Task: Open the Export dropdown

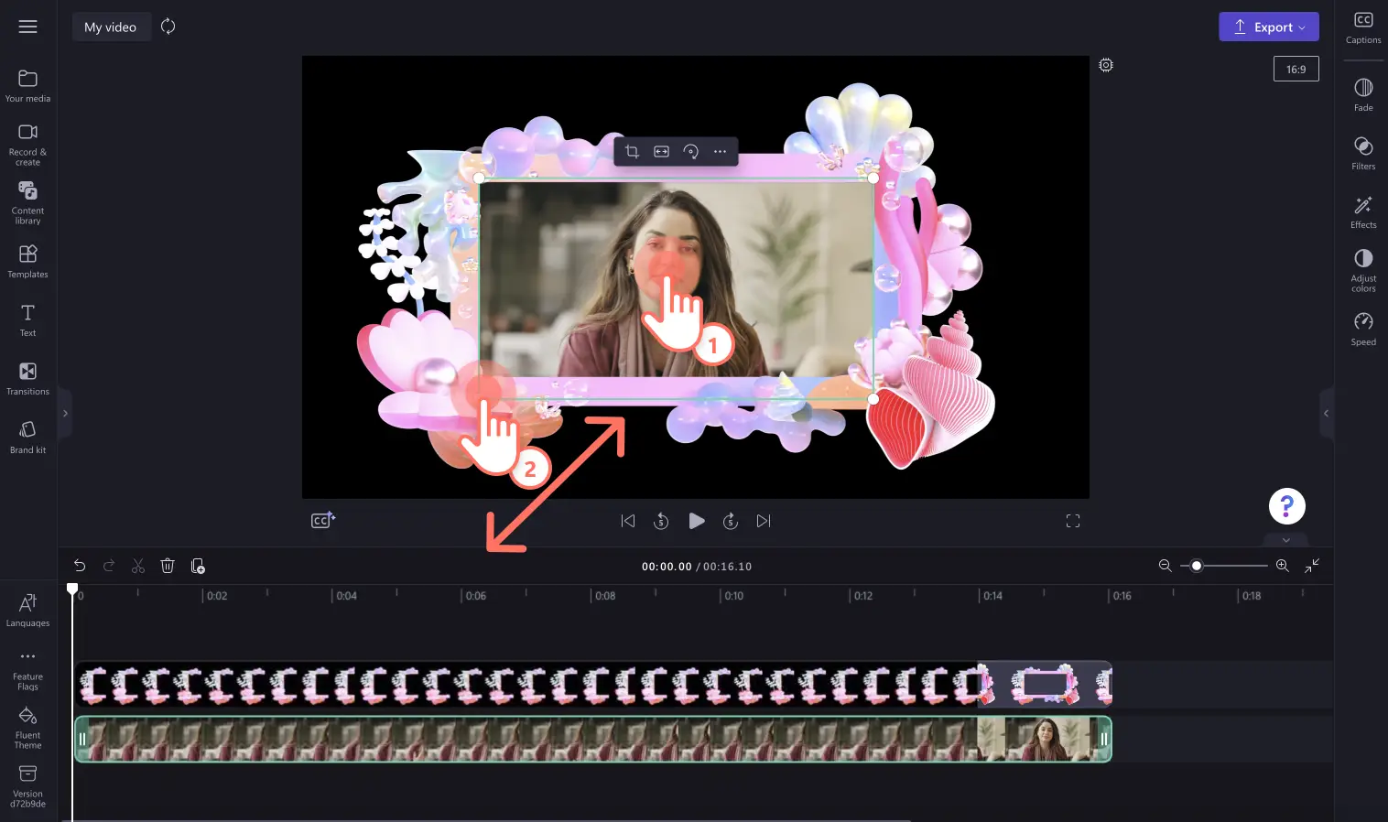Action: coord(1268,27)
